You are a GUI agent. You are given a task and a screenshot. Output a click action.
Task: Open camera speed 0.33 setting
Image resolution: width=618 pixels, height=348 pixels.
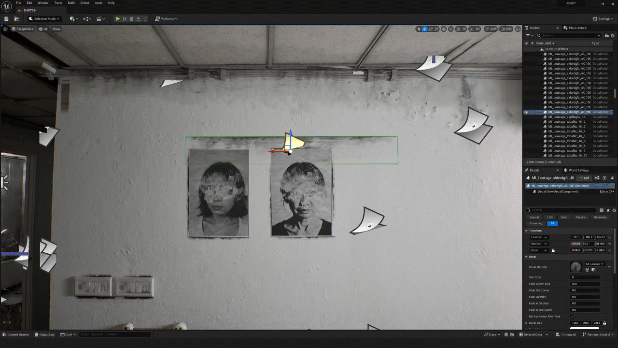(x=506, y=29)
